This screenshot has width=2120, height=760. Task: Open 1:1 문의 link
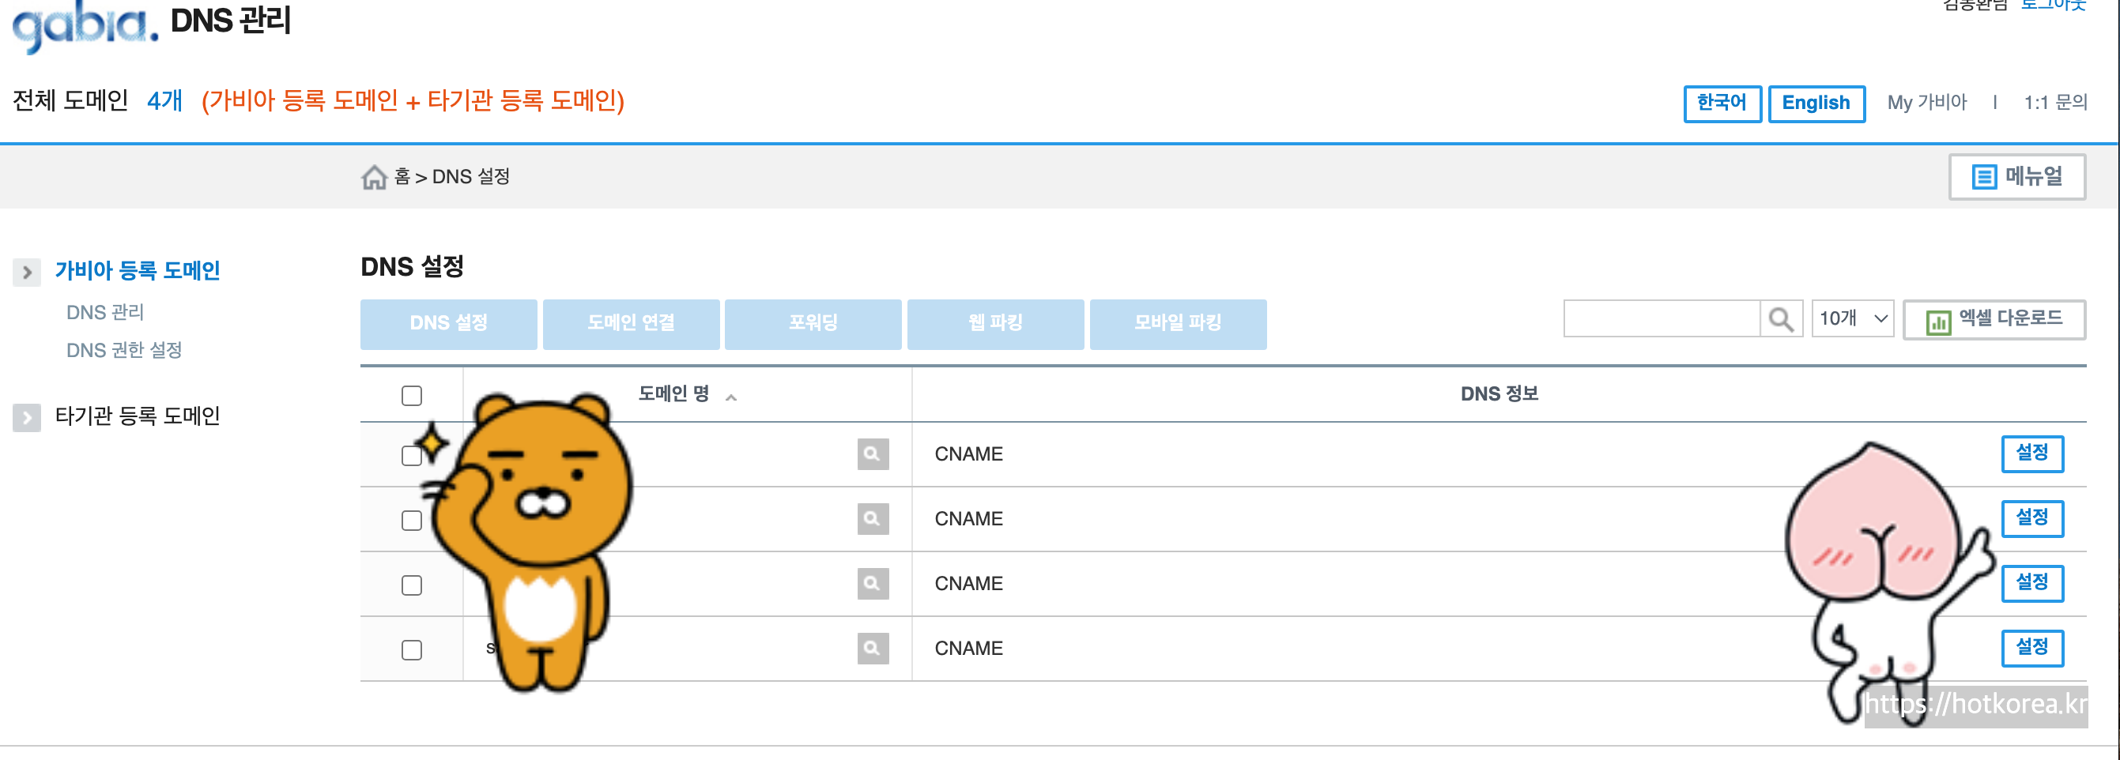(2056, 103)
